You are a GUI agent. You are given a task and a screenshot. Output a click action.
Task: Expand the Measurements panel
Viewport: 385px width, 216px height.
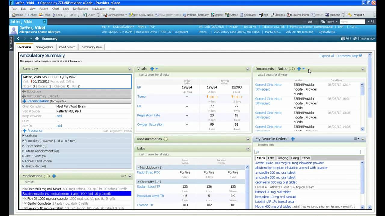click(248, 139)
